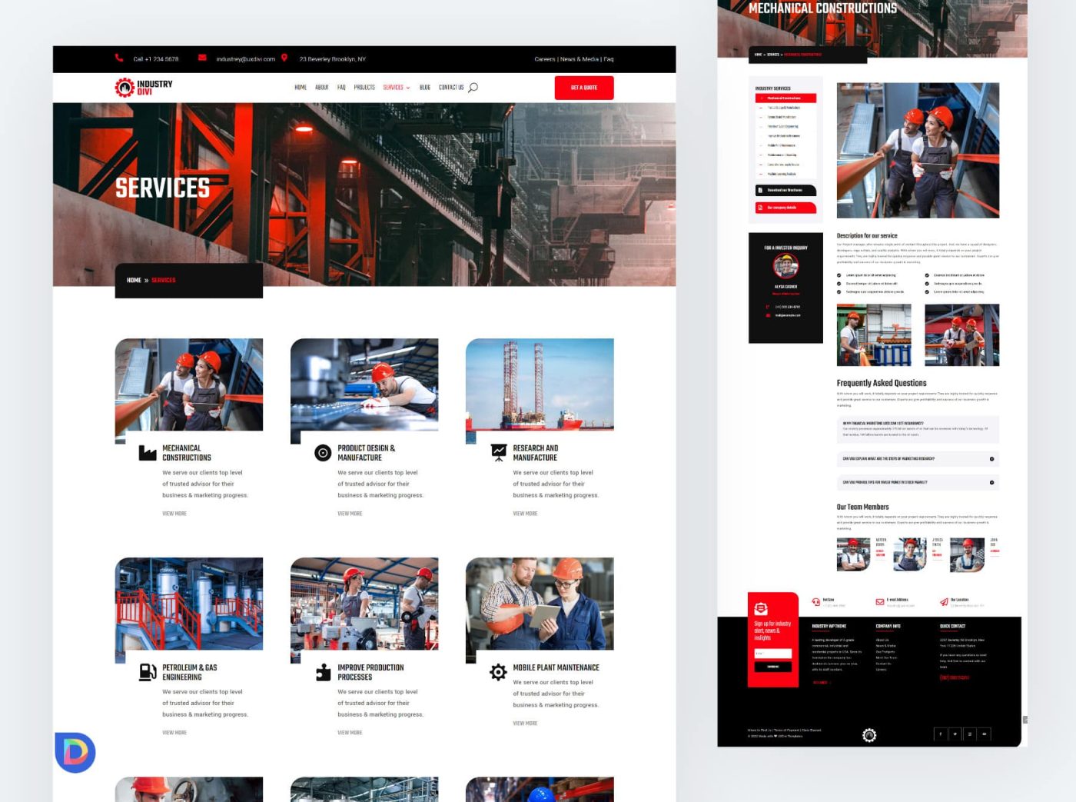Collapse the first open FAQ question

[918, 429]
